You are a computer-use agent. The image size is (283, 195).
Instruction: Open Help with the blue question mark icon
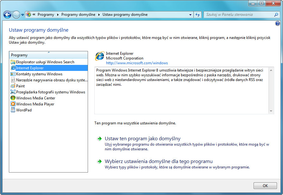pos(278,23)
